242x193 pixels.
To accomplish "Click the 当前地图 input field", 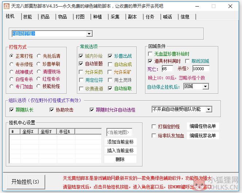I will 119,132.
